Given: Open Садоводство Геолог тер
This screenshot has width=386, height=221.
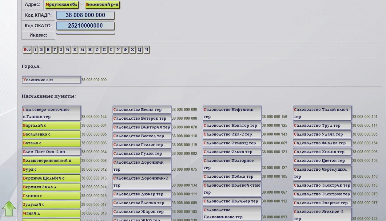Looking at the screenshot, I should 142,145.
